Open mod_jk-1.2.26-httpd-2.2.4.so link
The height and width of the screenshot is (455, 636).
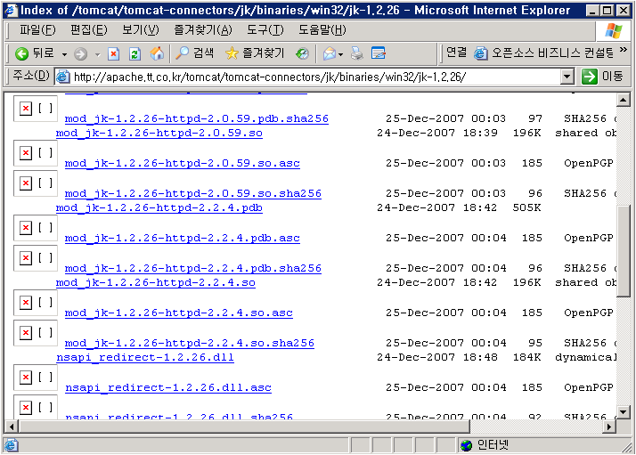156,282
